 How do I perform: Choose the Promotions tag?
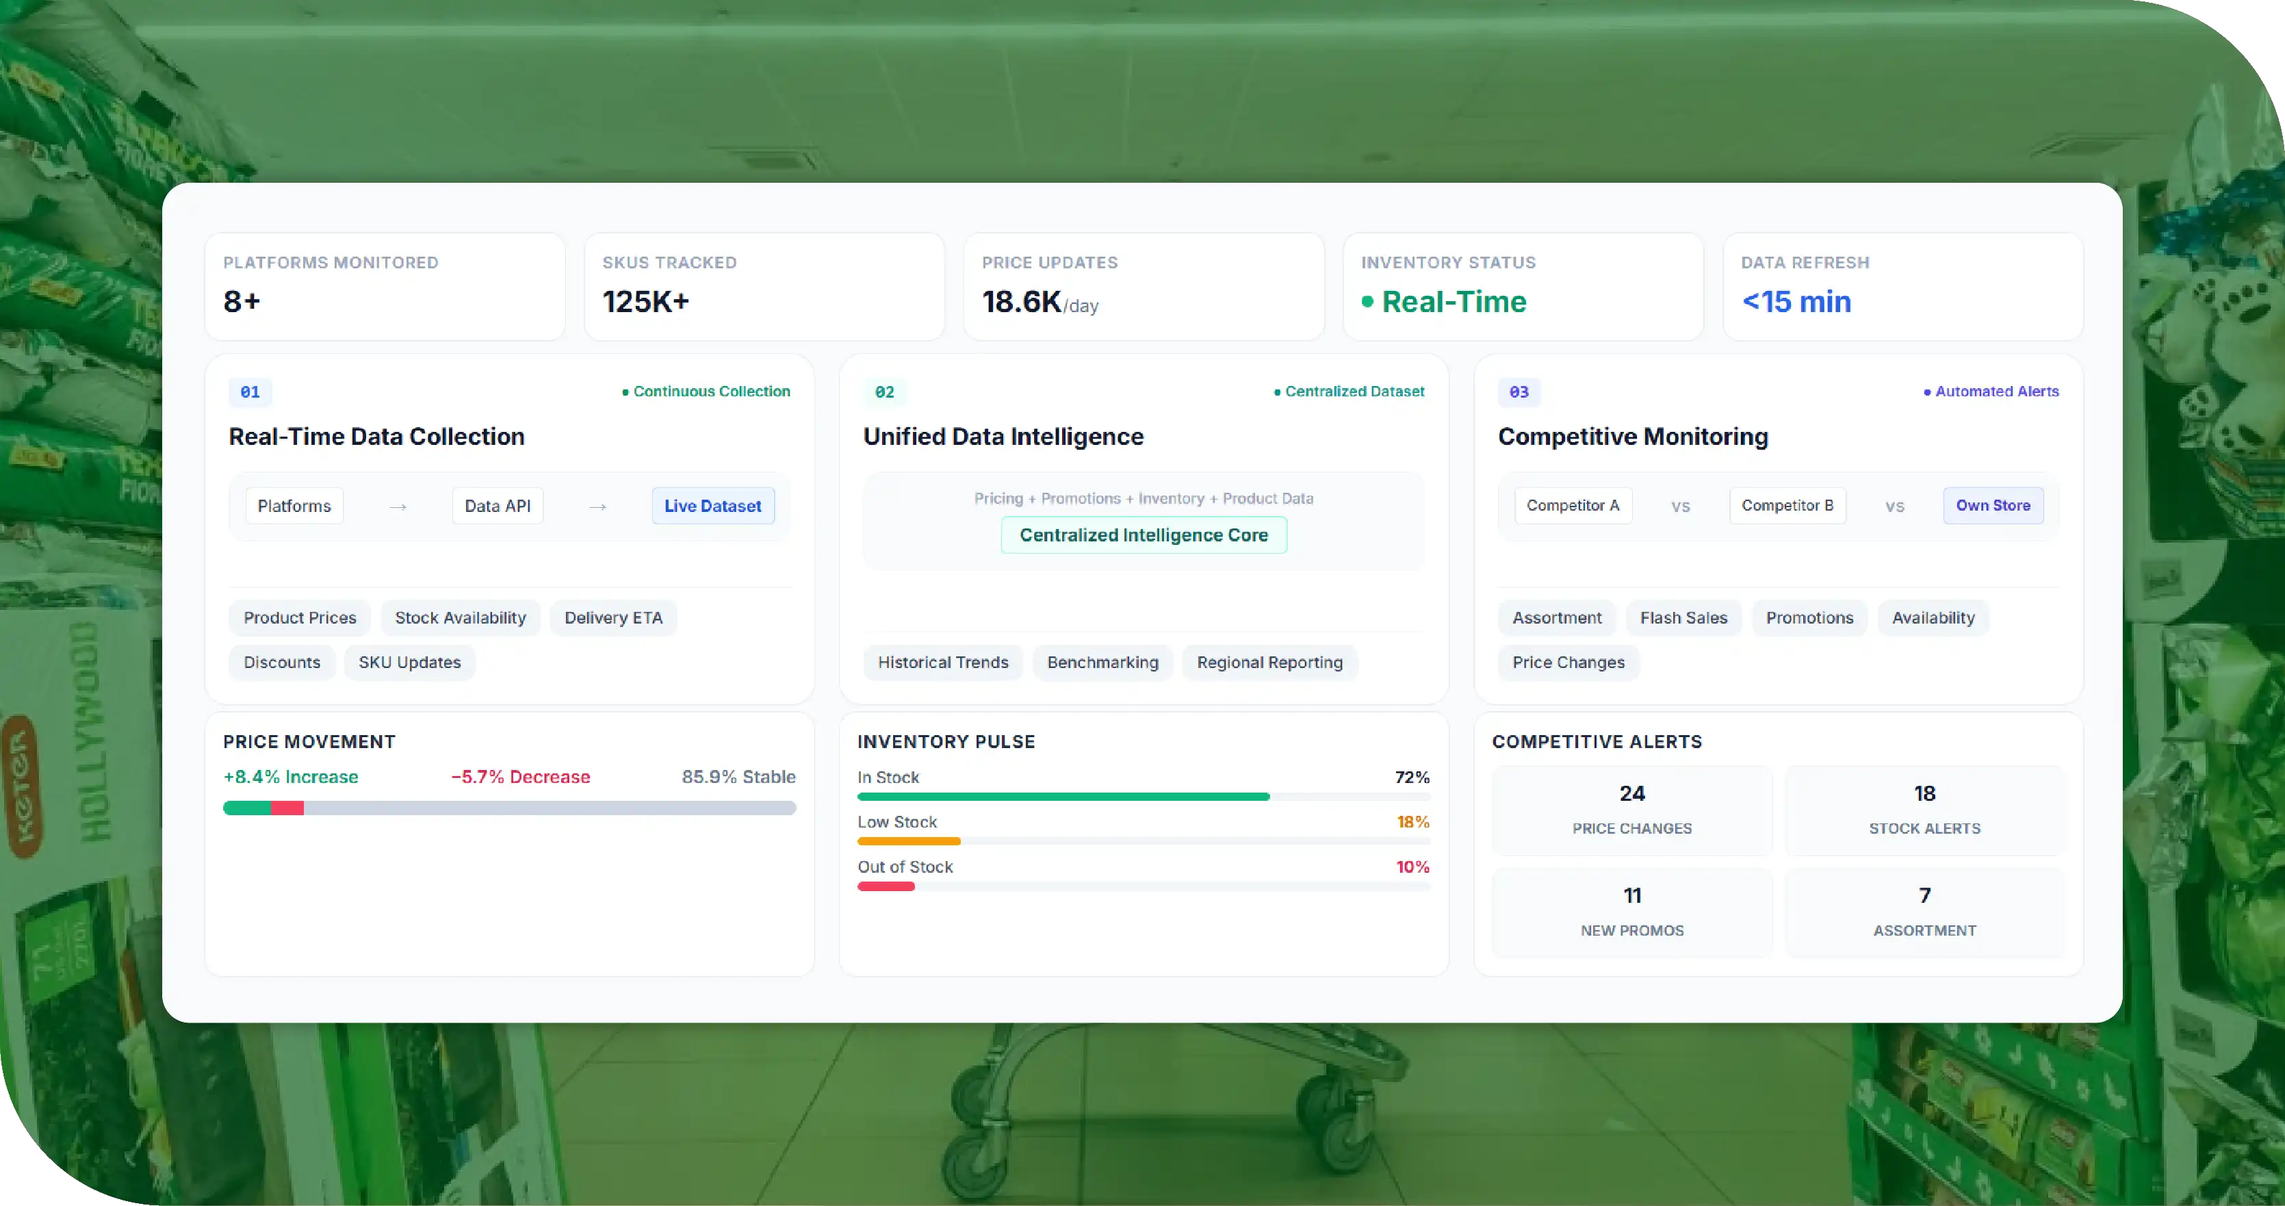click(x=1809, y=617)
